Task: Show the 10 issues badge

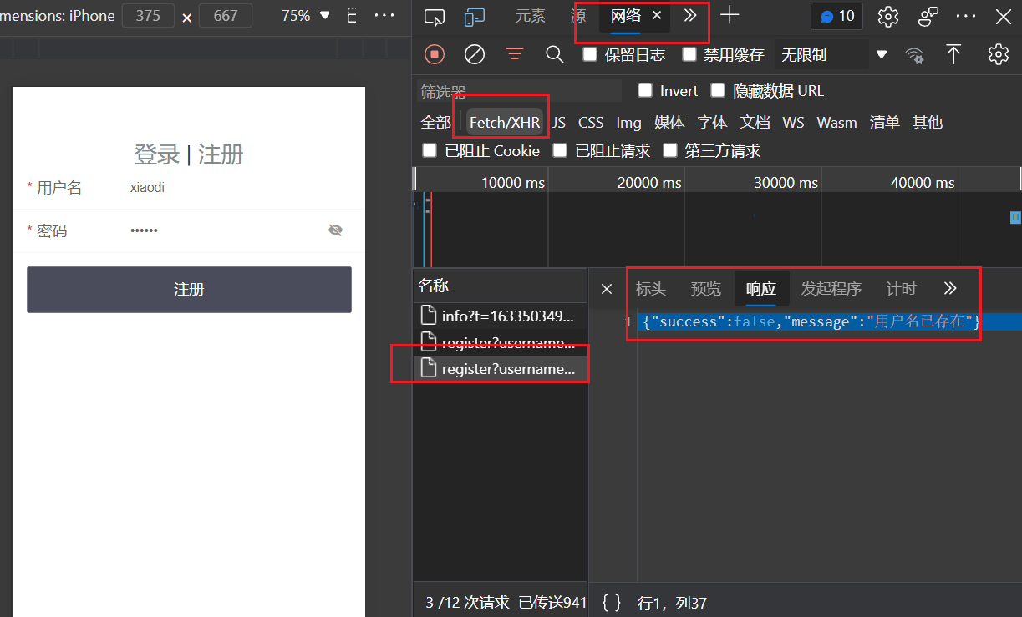Action: [836, 16]
